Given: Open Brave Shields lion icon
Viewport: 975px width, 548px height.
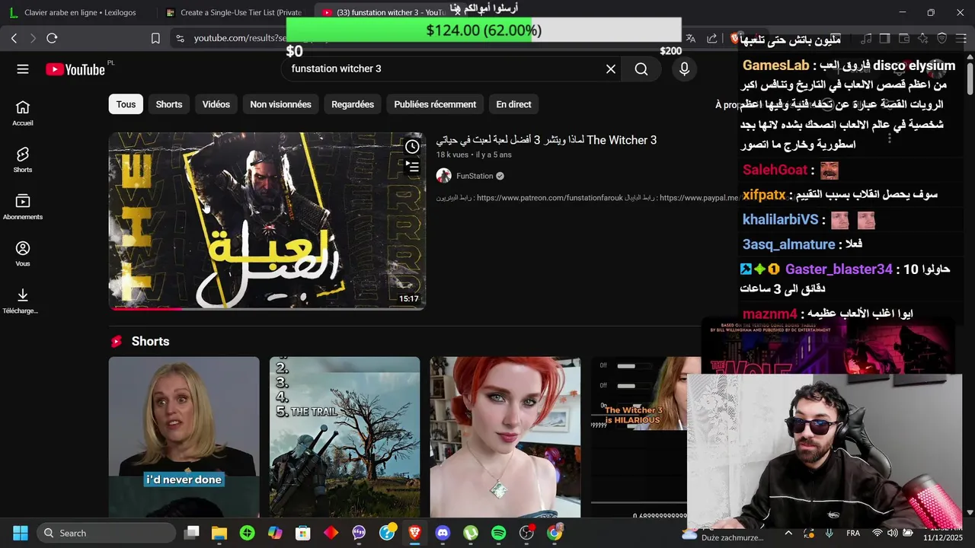Looking at the screenshot, I should (x=735, y=38).
